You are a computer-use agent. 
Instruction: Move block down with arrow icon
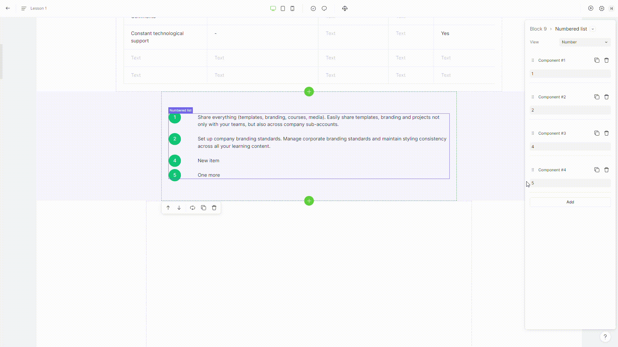point(179,208)
